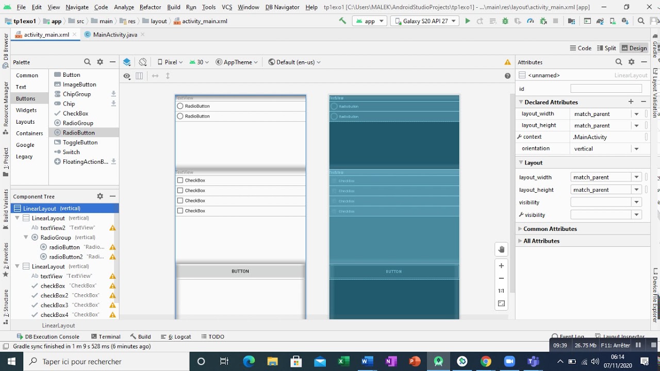The image size is (660, 371).
Task: Attach debugger to Android process icon
Action: [543, 21]
